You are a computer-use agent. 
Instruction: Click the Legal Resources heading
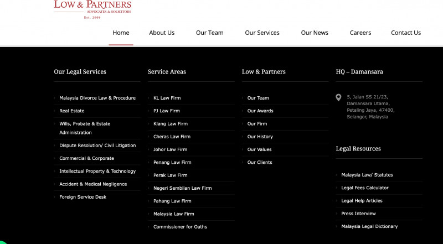(x=358, y=149)
